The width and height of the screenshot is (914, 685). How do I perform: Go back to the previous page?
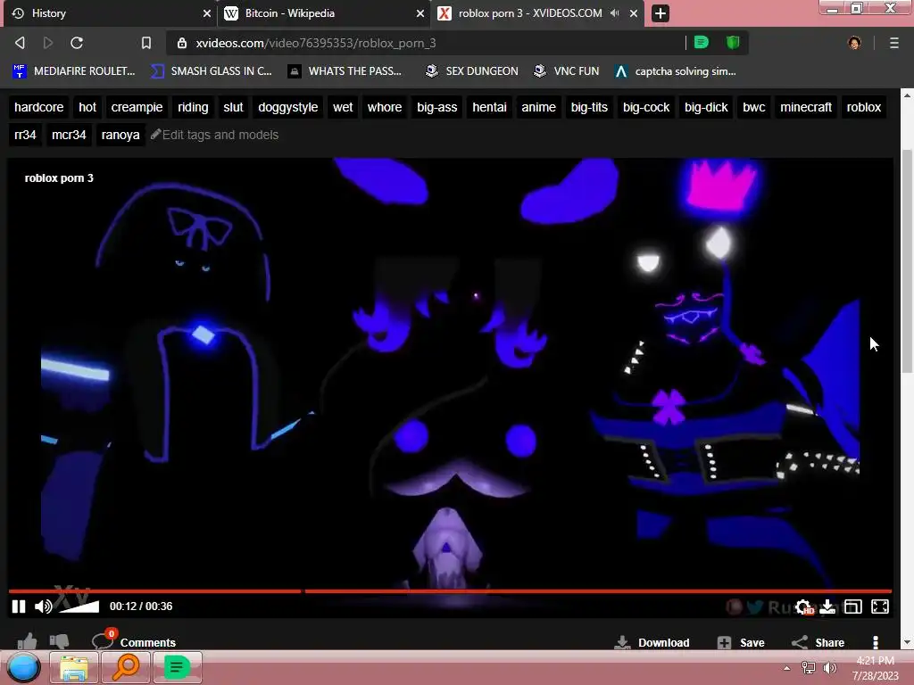click(x=20, y=43)
